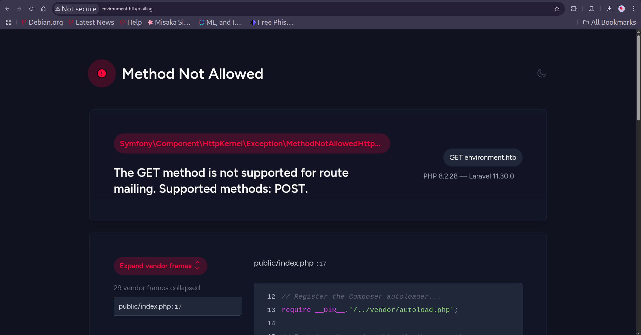The height and width of the screenshot is (335, 641).
Task: Click the Method Not Allowed heading
Action: click(193, 74)
